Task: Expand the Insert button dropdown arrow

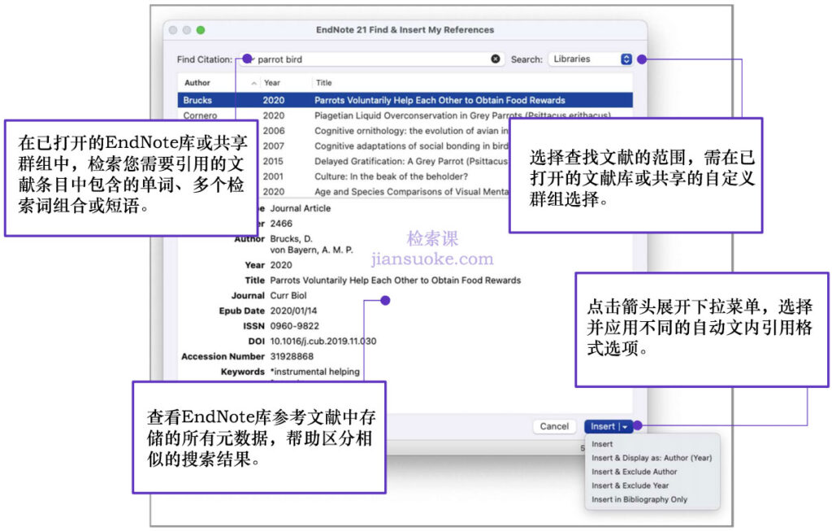Action: 625,426
